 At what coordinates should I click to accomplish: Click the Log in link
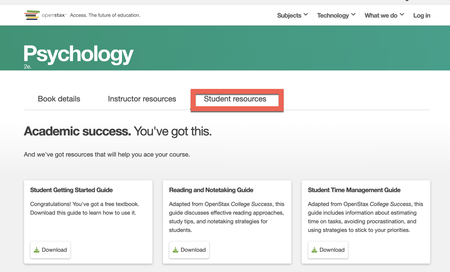pyautogui.click(x=421, y=15)
